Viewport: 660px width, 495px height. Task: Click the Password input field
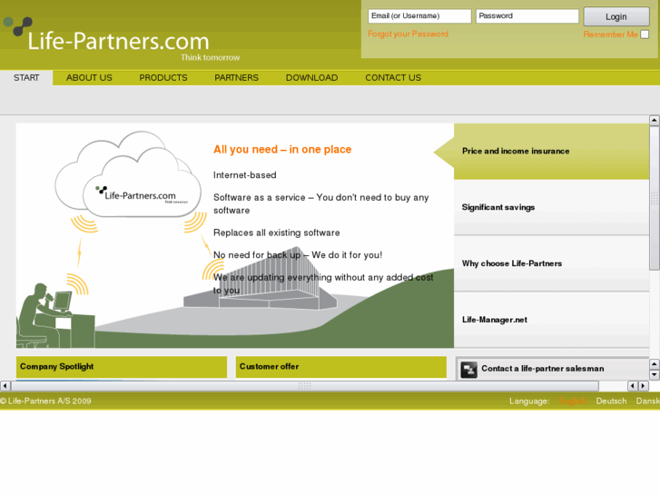527,16
